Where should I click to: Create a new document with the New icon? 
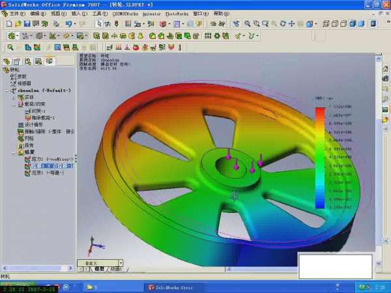point(9,24)
